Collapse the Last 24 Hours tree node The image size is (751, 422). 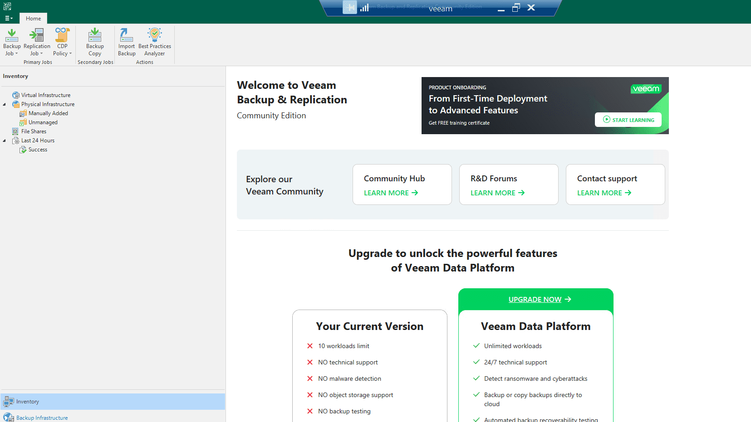coord(5,141)
